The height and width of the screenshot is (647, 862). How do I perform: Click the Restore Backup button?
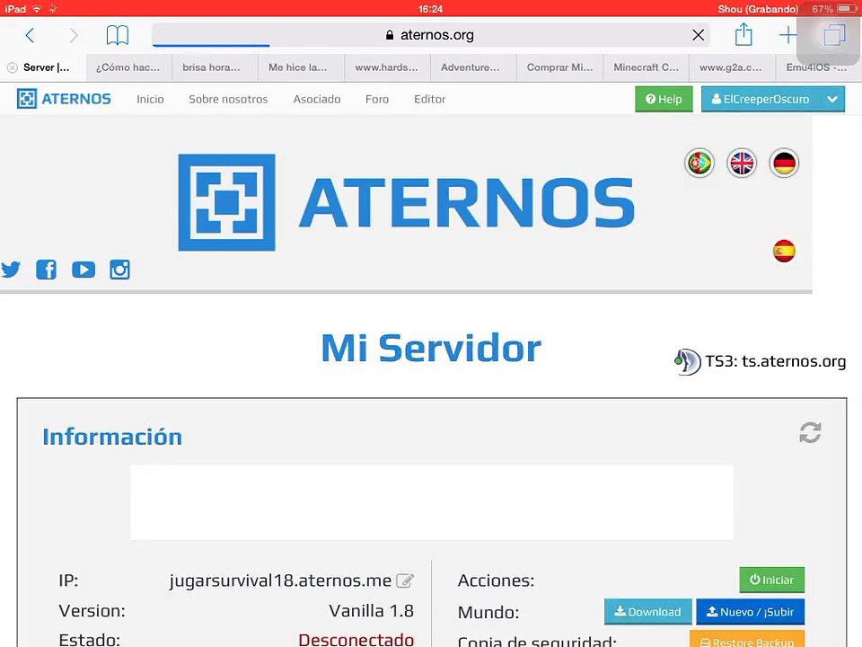(747, 641)
